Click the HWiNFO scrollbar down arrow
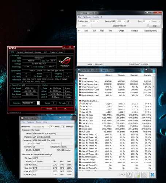The height and width of the screenshot is (183, 166). [154, 169]
